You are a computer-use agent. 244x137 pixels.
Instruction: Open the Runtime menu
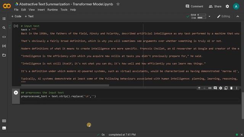click(x=53, y=10)
